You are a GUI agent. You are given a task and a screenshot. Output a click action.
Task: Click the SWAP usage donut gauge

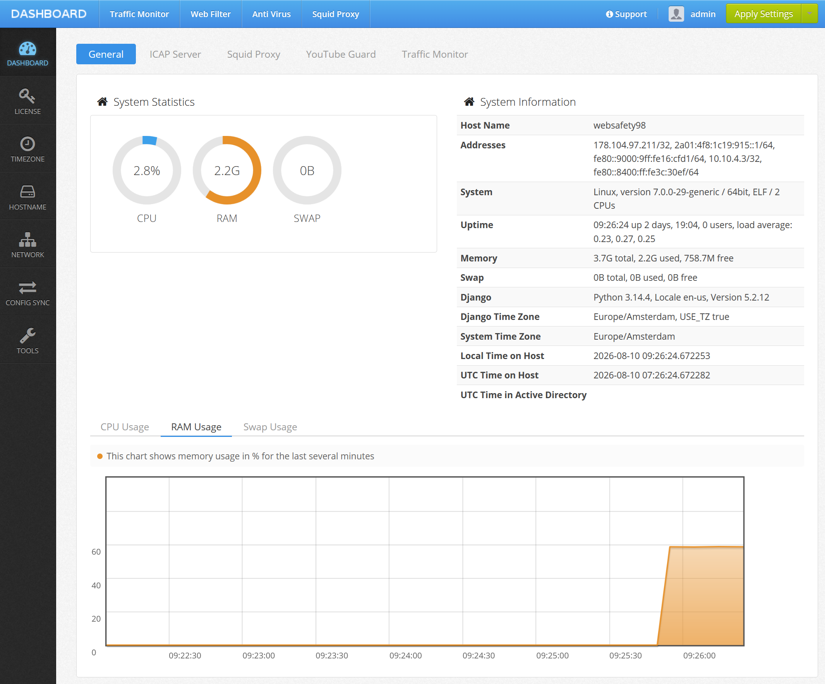[x=307, y=170]
